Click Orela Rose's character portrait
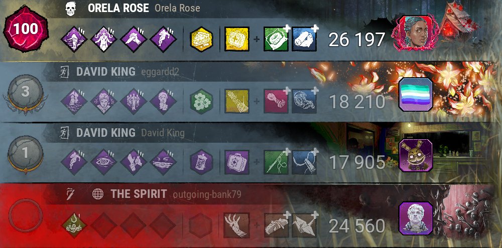The height and width of the screenshot is (248, 502). [x=416, y=33]
